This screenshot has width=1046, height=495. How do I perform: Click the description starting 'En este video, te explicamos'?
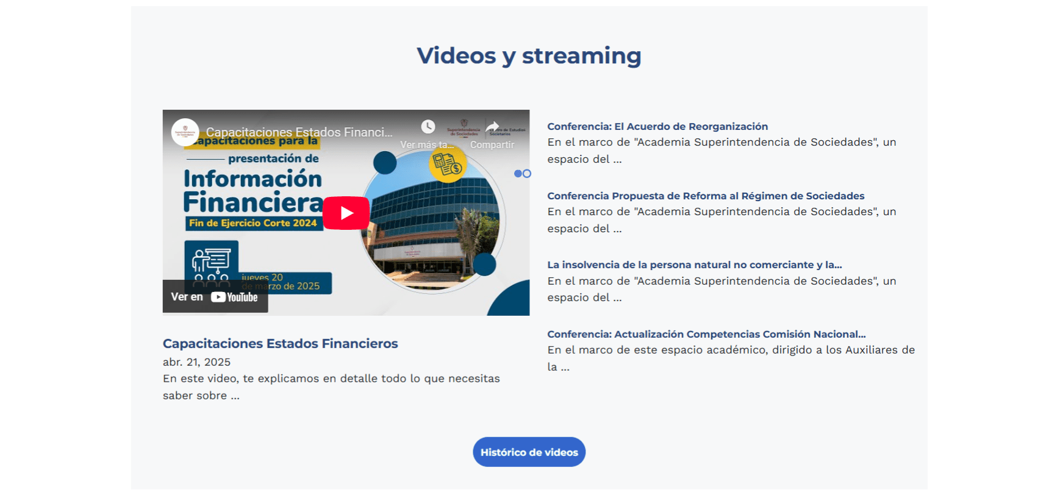click(331, 387)
